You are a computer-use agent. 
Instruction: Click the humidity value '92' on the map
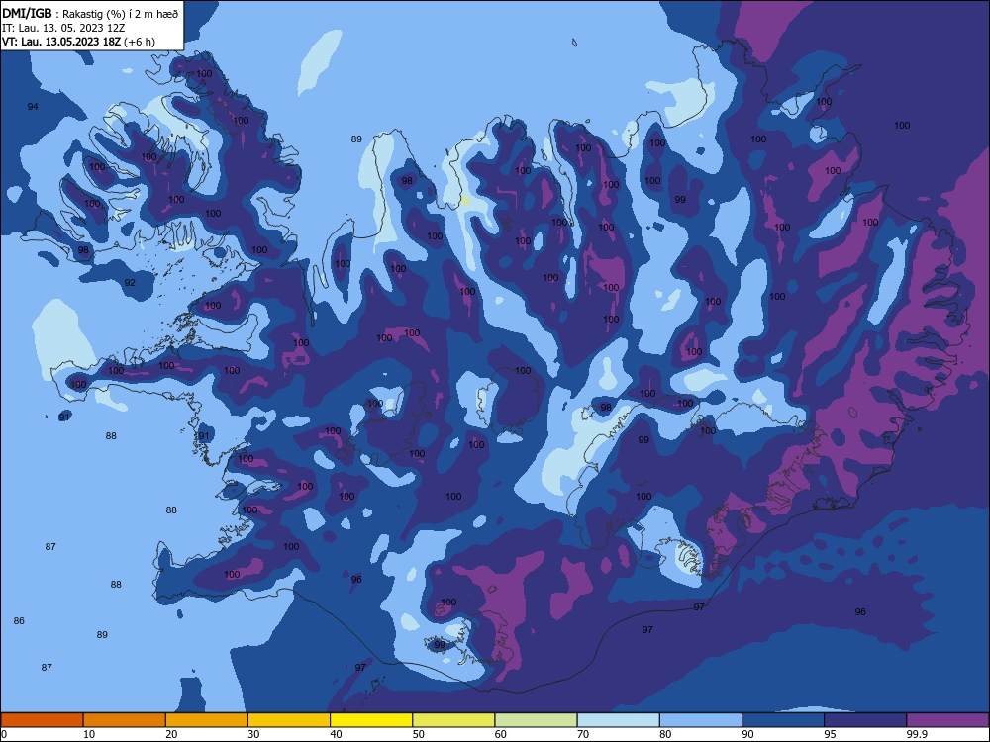(130, 283)
